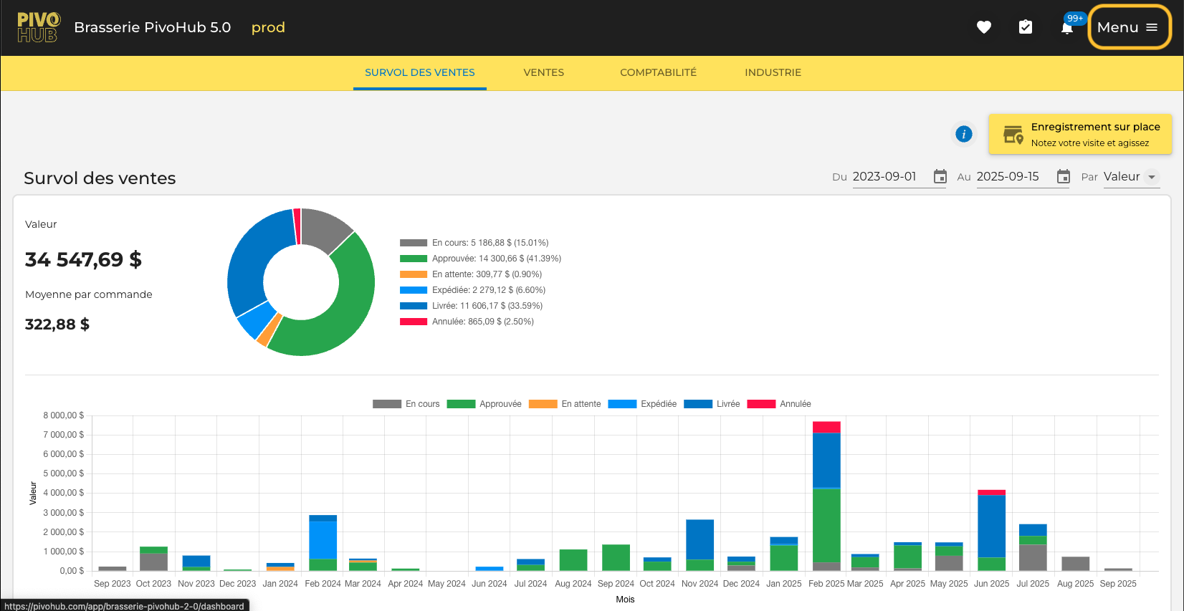
Task: Open calendar picker for Au date
Action: pos(1064,176)
